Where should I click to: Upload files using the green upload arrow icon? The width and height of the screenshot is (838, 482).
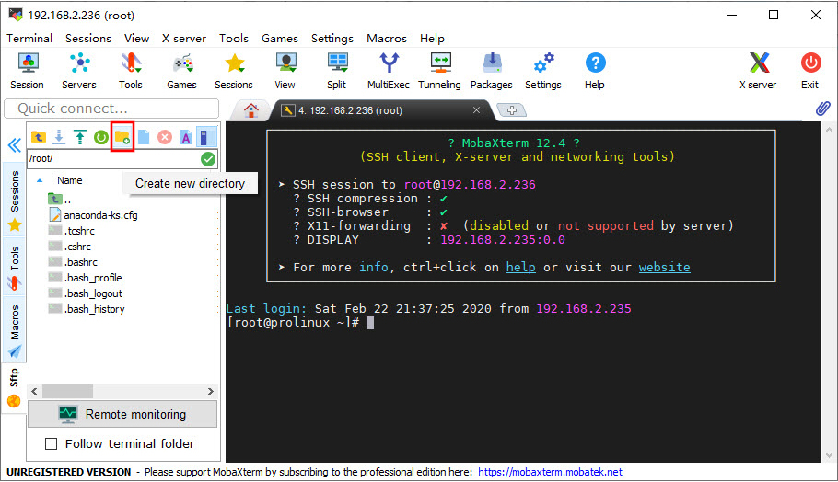[80, 137]
